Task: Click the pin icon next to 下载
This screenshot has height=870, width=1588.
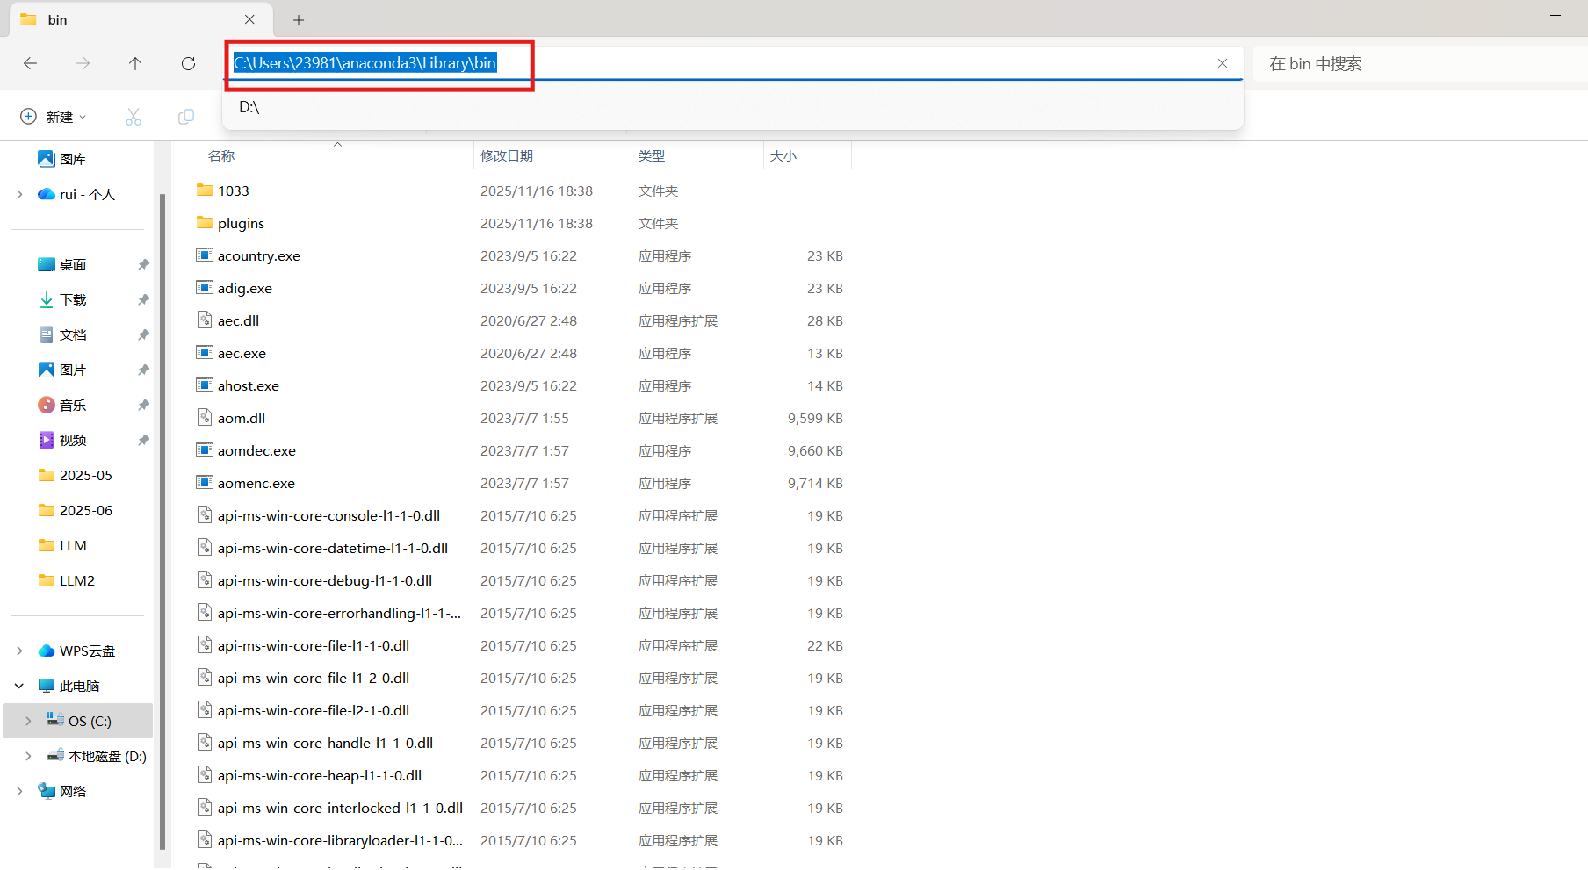Action: tap(143, 299)
